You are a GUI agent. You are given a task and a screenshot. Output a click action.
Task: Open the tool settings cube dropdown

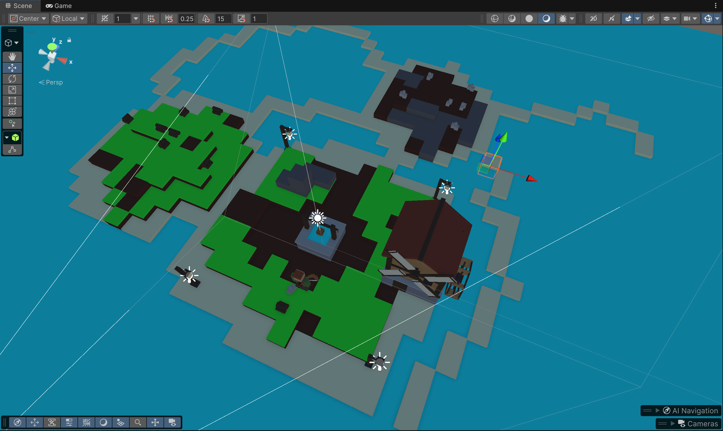[x=12, y=43]
